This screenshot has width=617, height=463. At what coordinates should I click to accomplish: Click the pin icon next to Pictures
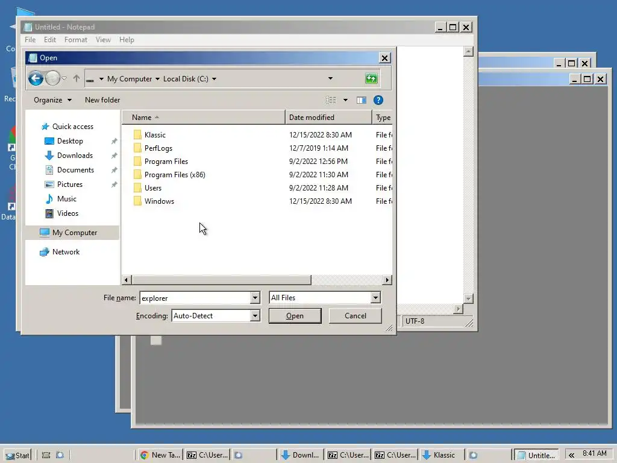coord(114,184)
